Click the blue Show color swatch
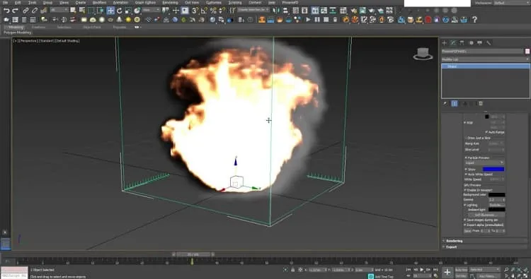The image size is (531, 279). click(x=493, y=169)
